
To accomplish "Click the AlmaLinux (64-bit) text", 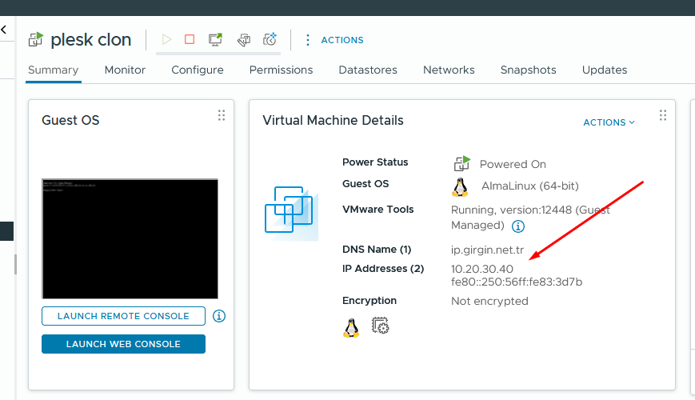I will point(530,186).
